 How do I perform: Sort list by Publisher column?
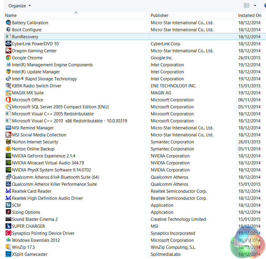click(160, 15)
